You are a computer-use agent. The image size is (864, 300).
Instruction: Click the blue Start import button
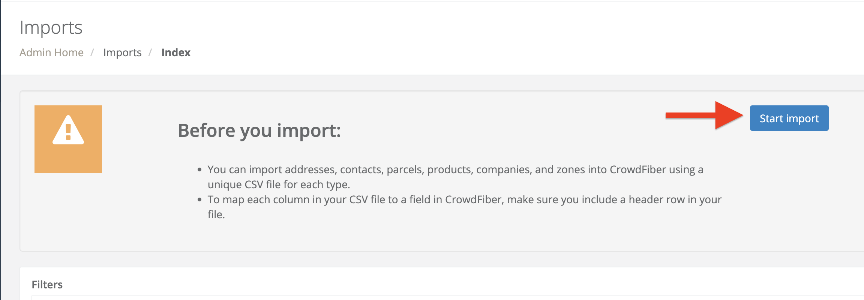point(789,118)
